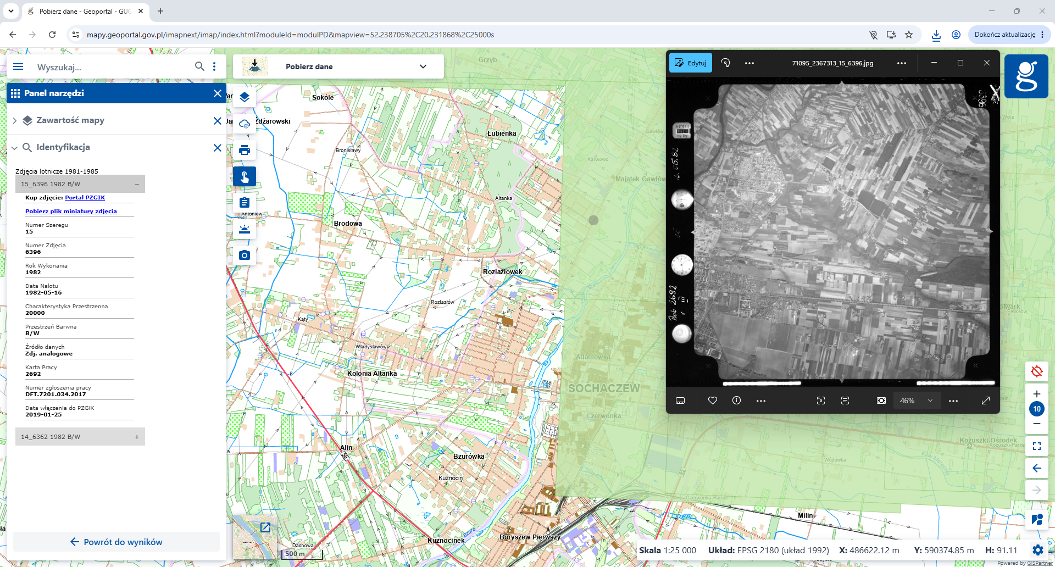Click Edytuj in the photo viewer
The image size is (1055, 567).
click(x=691, y=63)
